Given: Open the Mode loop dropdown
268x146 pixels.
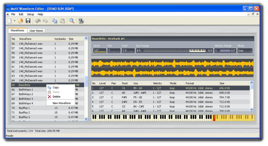Looking at the screenshot, I should click(245, 51).
